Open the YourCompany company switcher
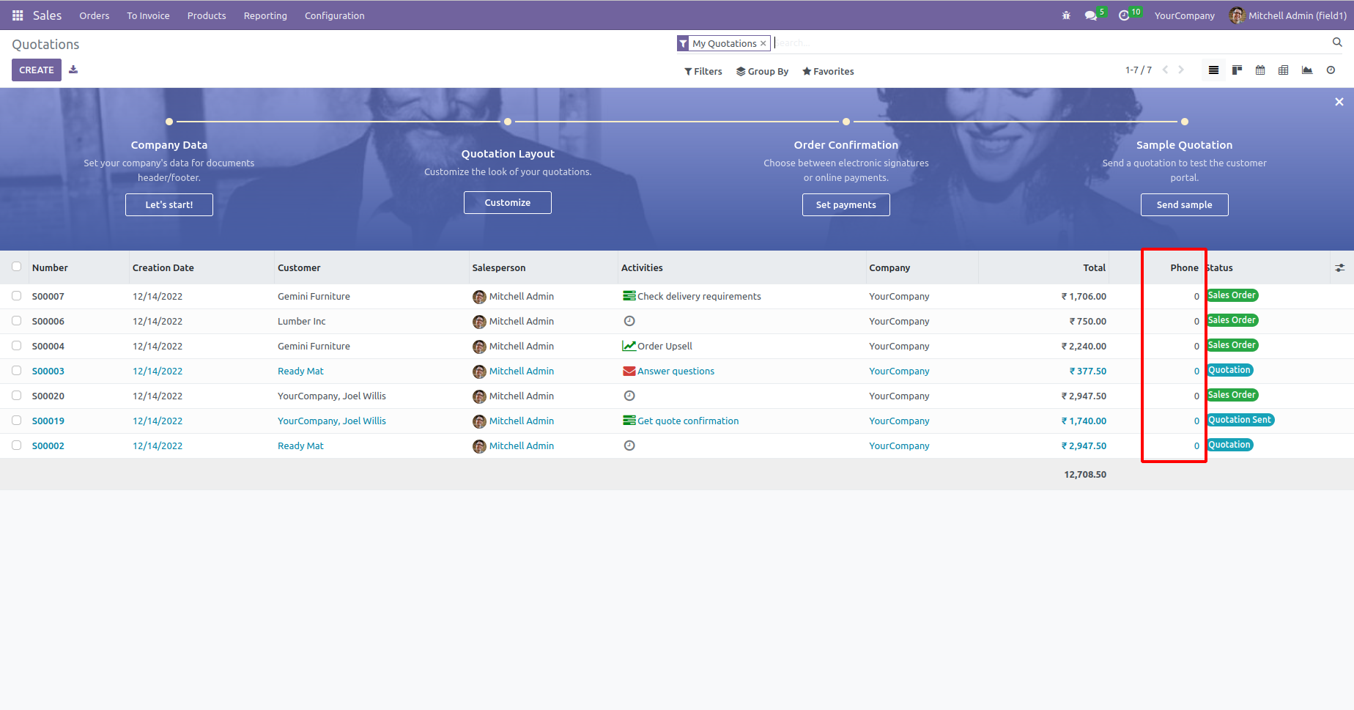1354x710 pixels. [x=1184, y=15]
